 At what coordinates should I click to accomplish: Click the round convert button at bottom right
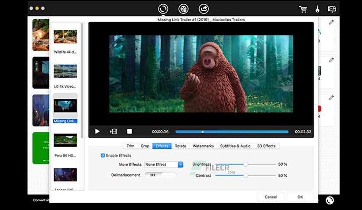(330, 200)
